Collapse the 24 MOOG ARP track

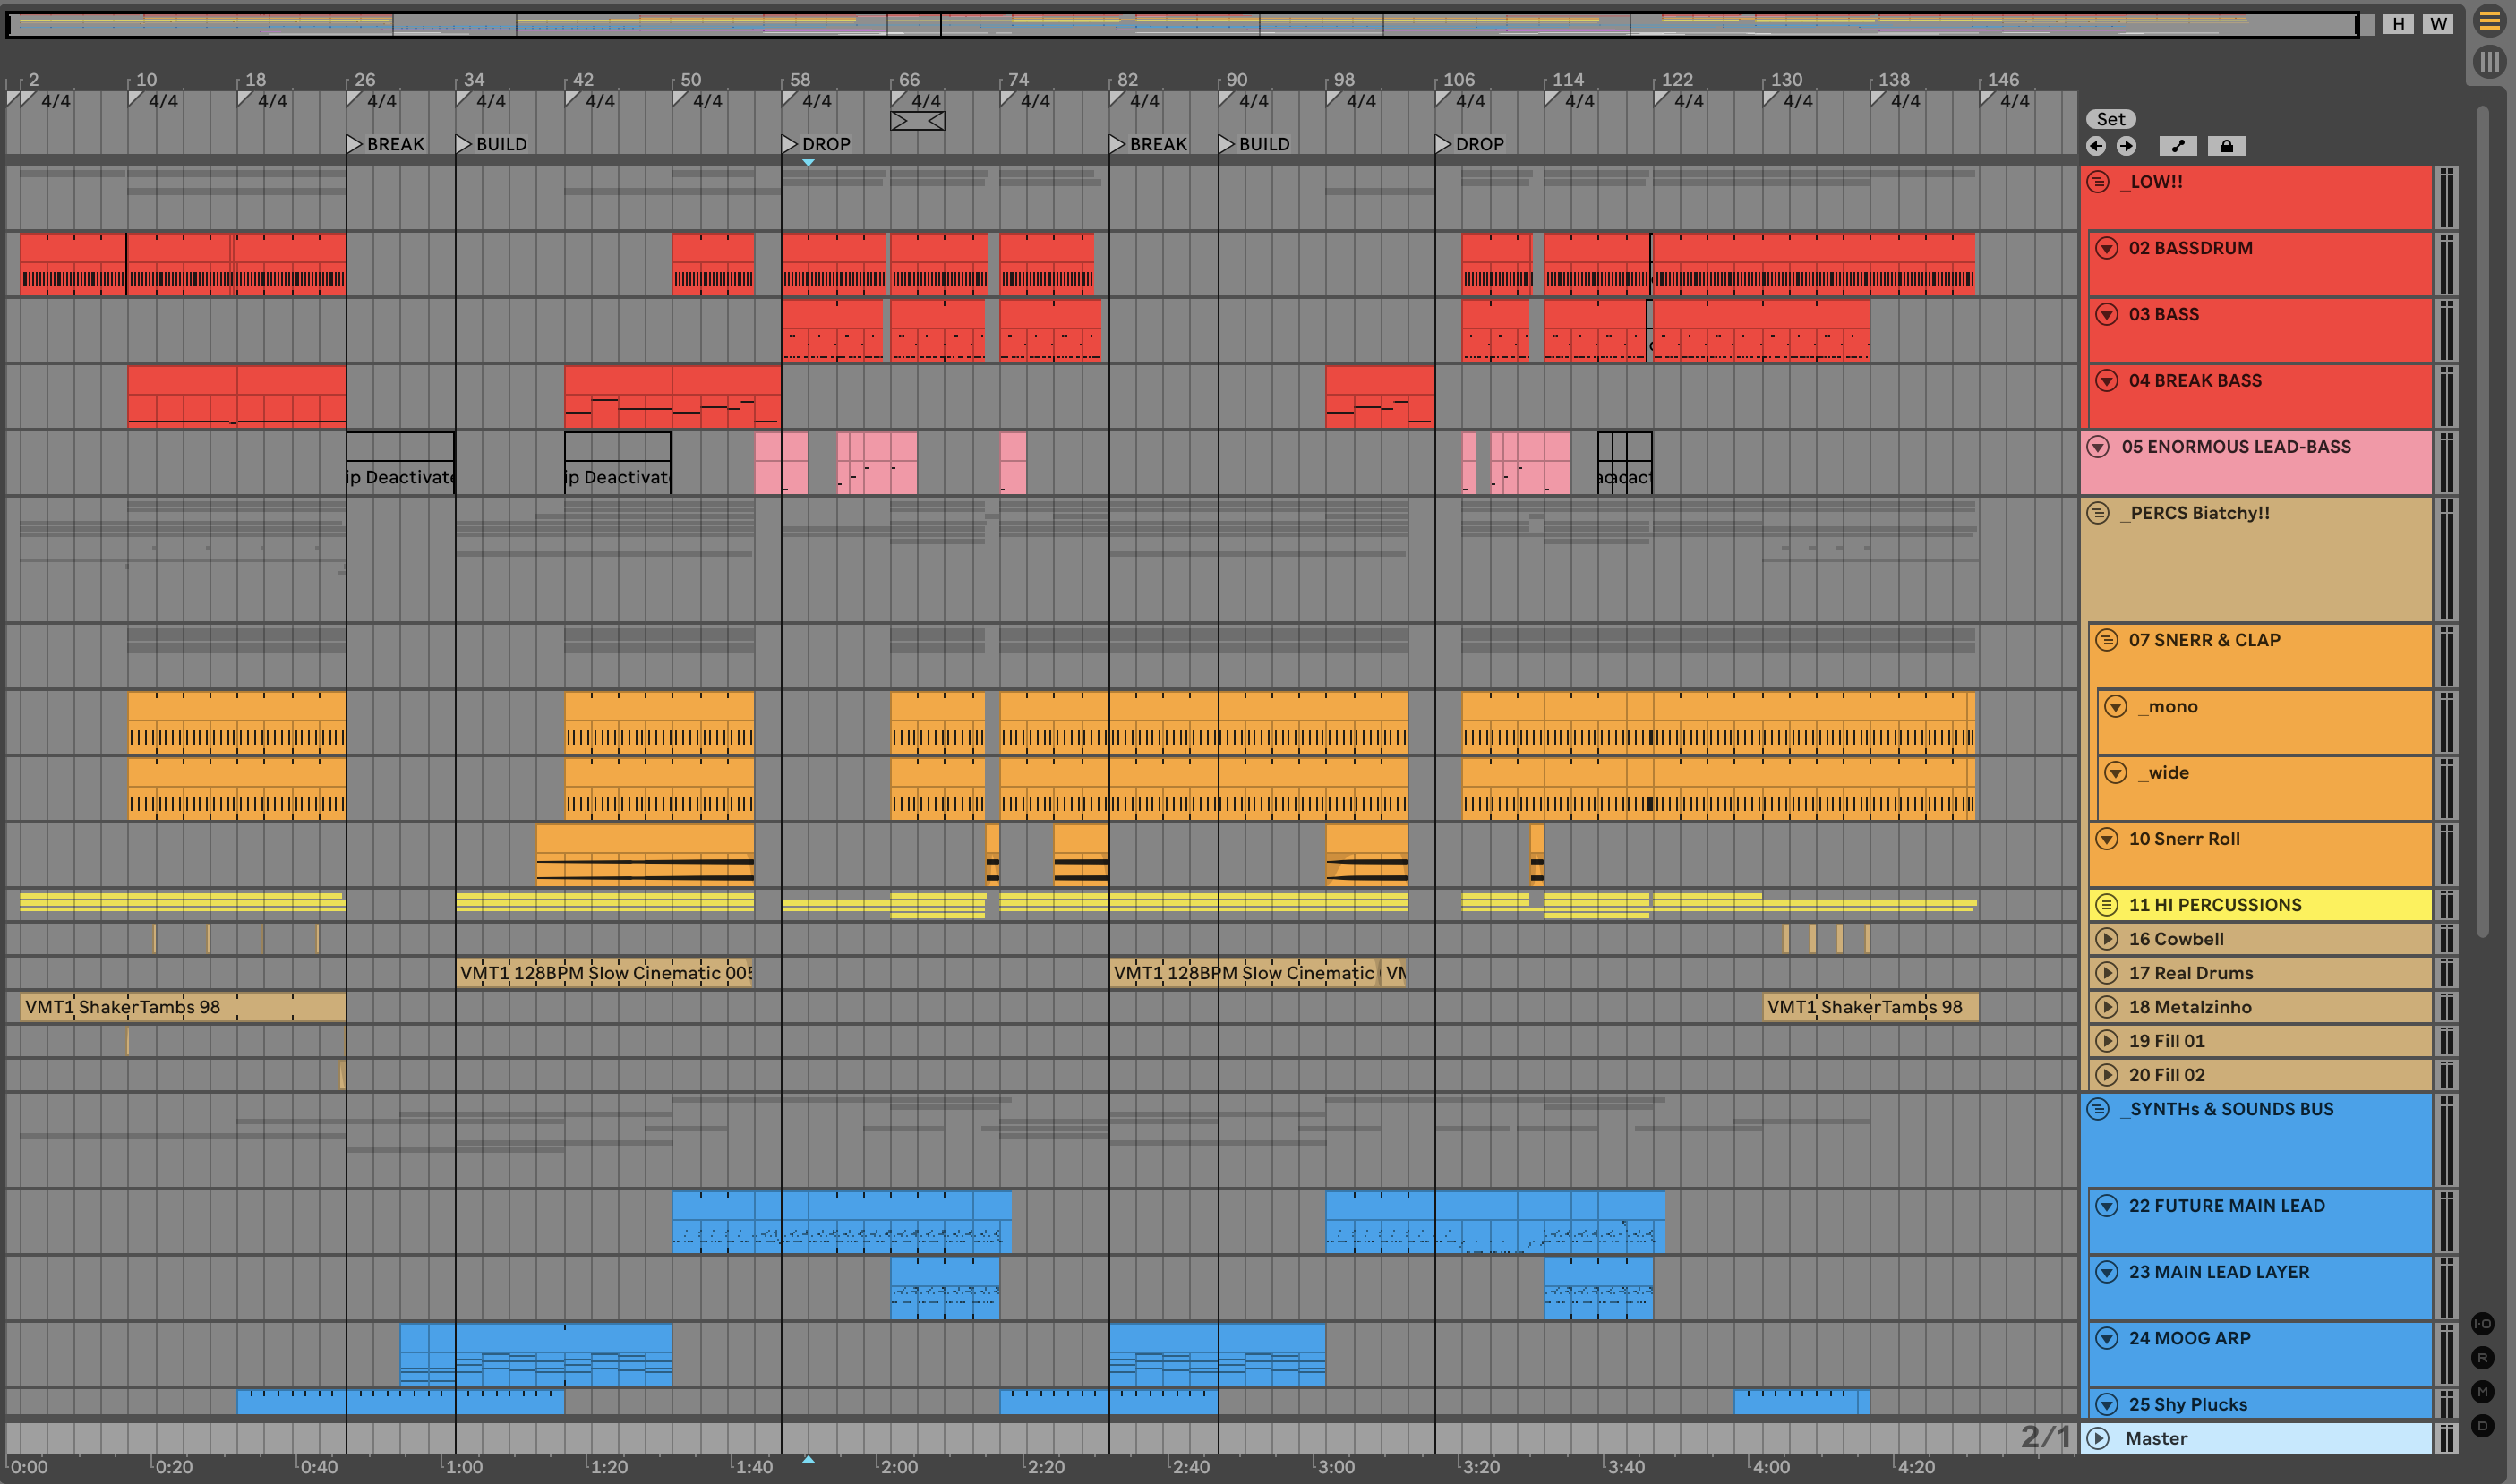(x=2107, y=1338)
